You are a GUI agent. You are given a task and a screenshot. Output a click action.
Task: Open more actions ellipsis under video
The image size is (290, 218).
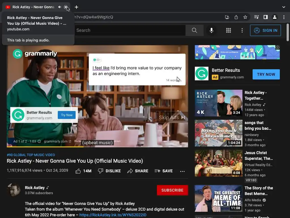[x=182, y=171]
